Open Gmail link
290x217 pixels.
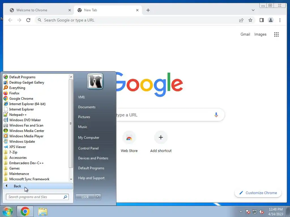pyautogui.click(x=245, y=34)
